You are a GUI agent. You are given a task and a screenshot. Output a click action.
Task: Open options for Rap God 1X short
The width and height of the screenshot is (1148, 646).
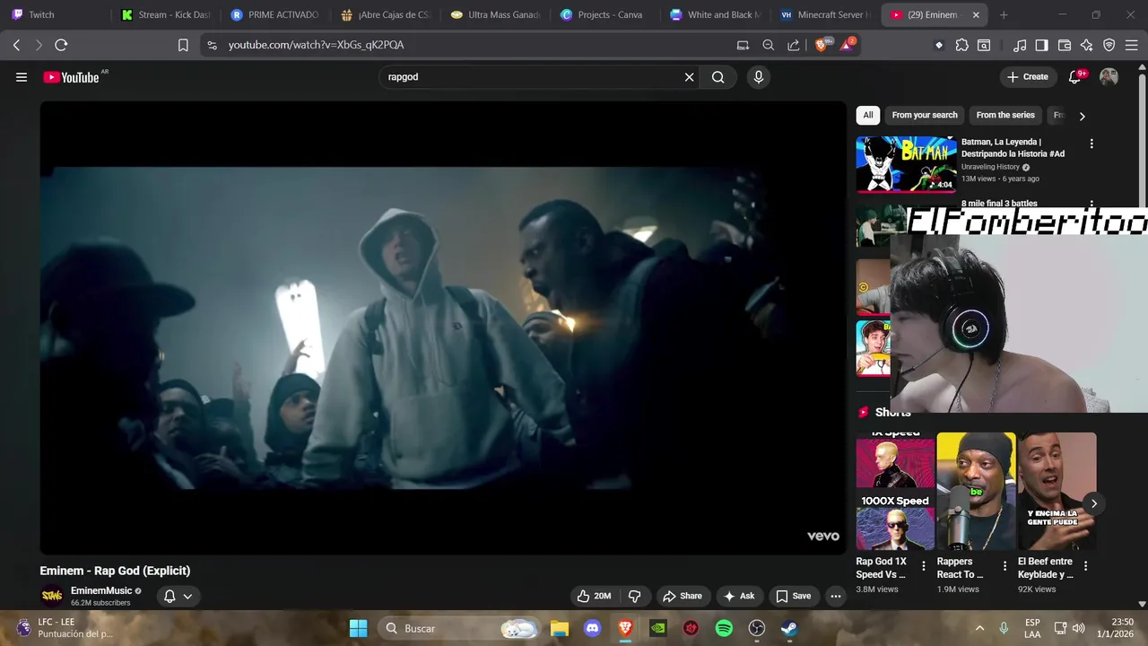pyautogui.click(x=924, y=566)
